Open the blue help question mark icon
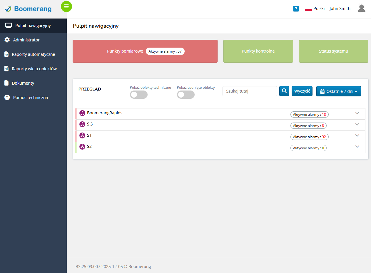371x273 pixels. [296, 9]
